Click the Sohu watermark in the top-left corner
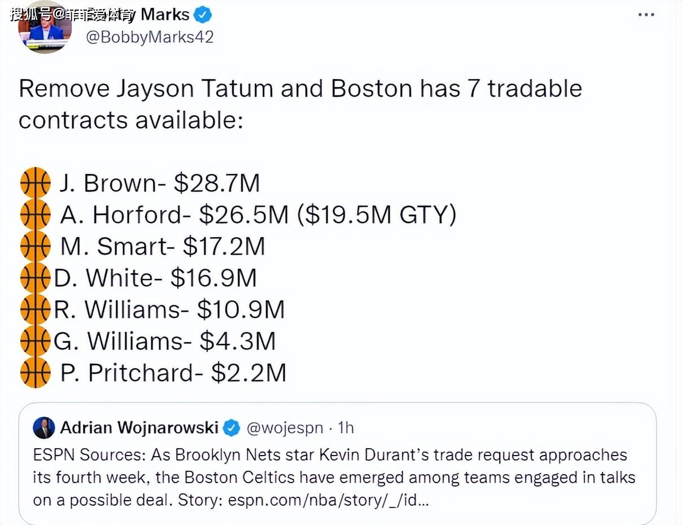Image resolution: width=682 pixels, height=525 pixels. [x=71, y=14]
